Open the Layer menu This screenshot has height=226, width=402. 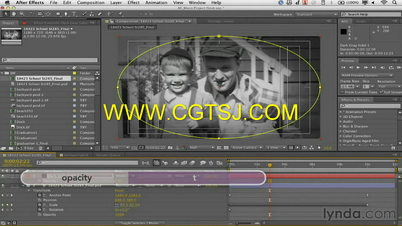pyautogui.click(x=116, y=3)
